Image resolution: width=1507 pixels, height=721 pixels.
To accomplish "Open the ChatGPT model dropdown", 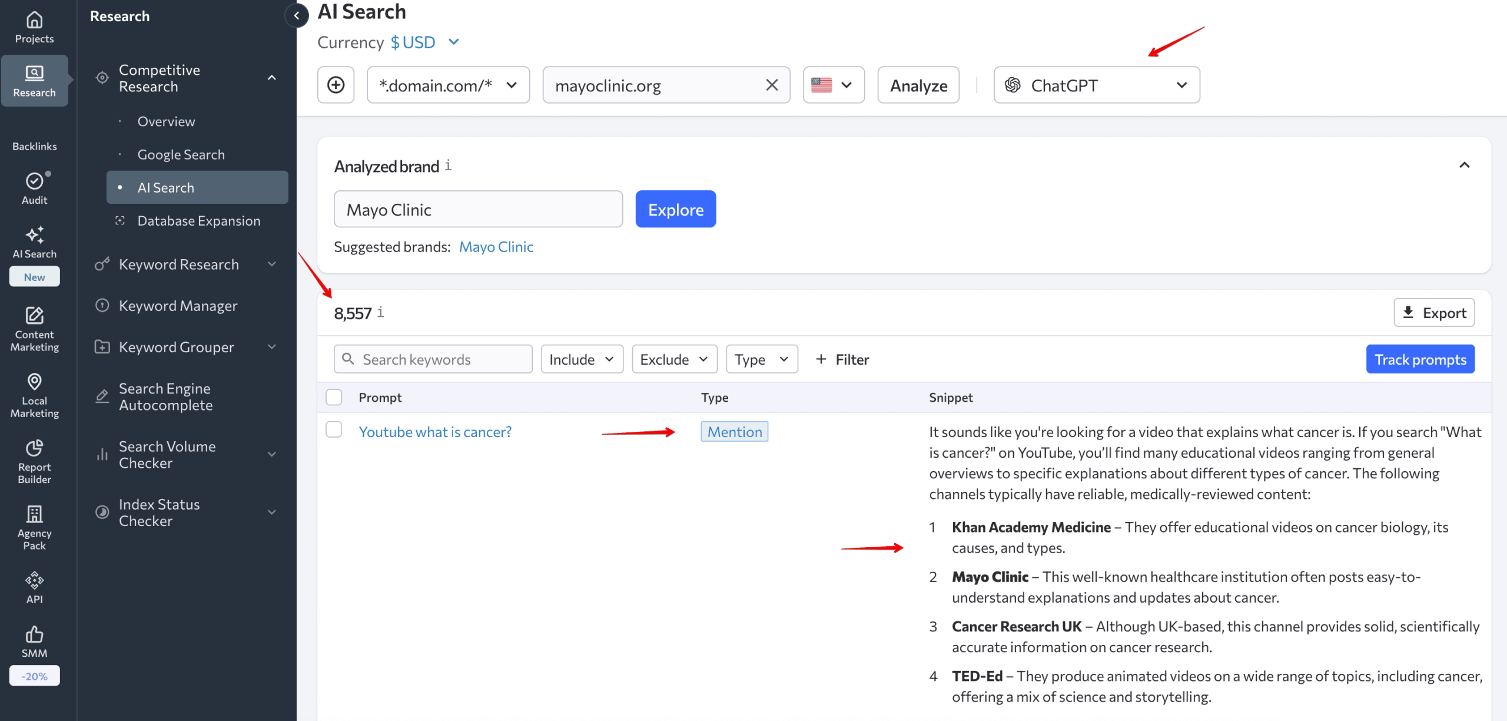I will [1096, 85].
